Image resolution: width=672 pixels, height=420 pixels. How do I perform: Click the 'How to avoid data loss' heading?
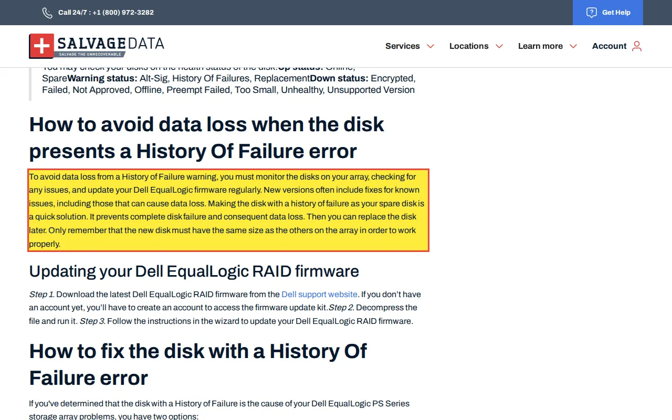click(x=207, y=138)
